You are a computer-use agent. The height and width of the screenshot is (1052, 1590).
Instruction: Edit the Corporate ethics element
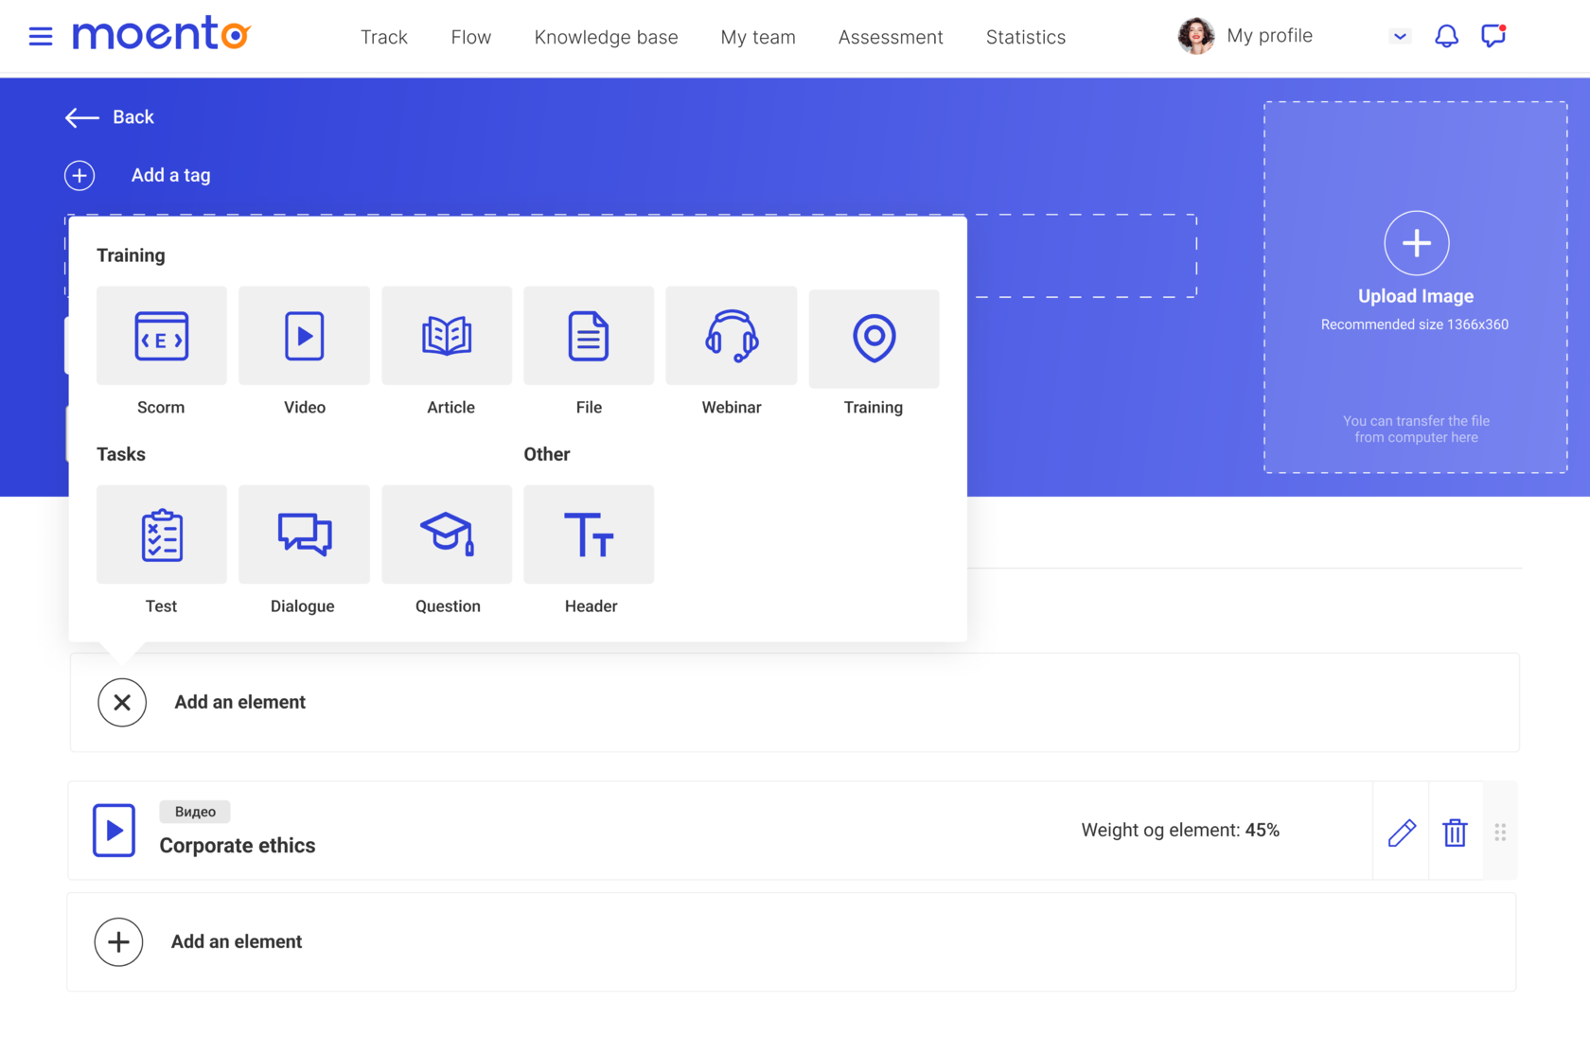pos(1401,831)
